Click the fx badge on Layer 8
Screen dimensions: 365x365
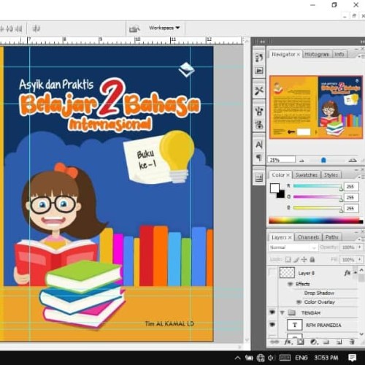pyautogui.click(x=347, y=273)
